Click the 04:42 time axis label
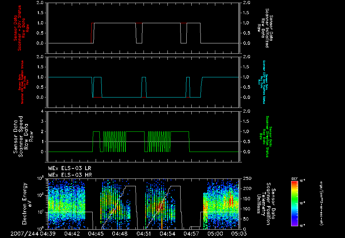This screenshot has height=238, width=345. coord(72,234)
